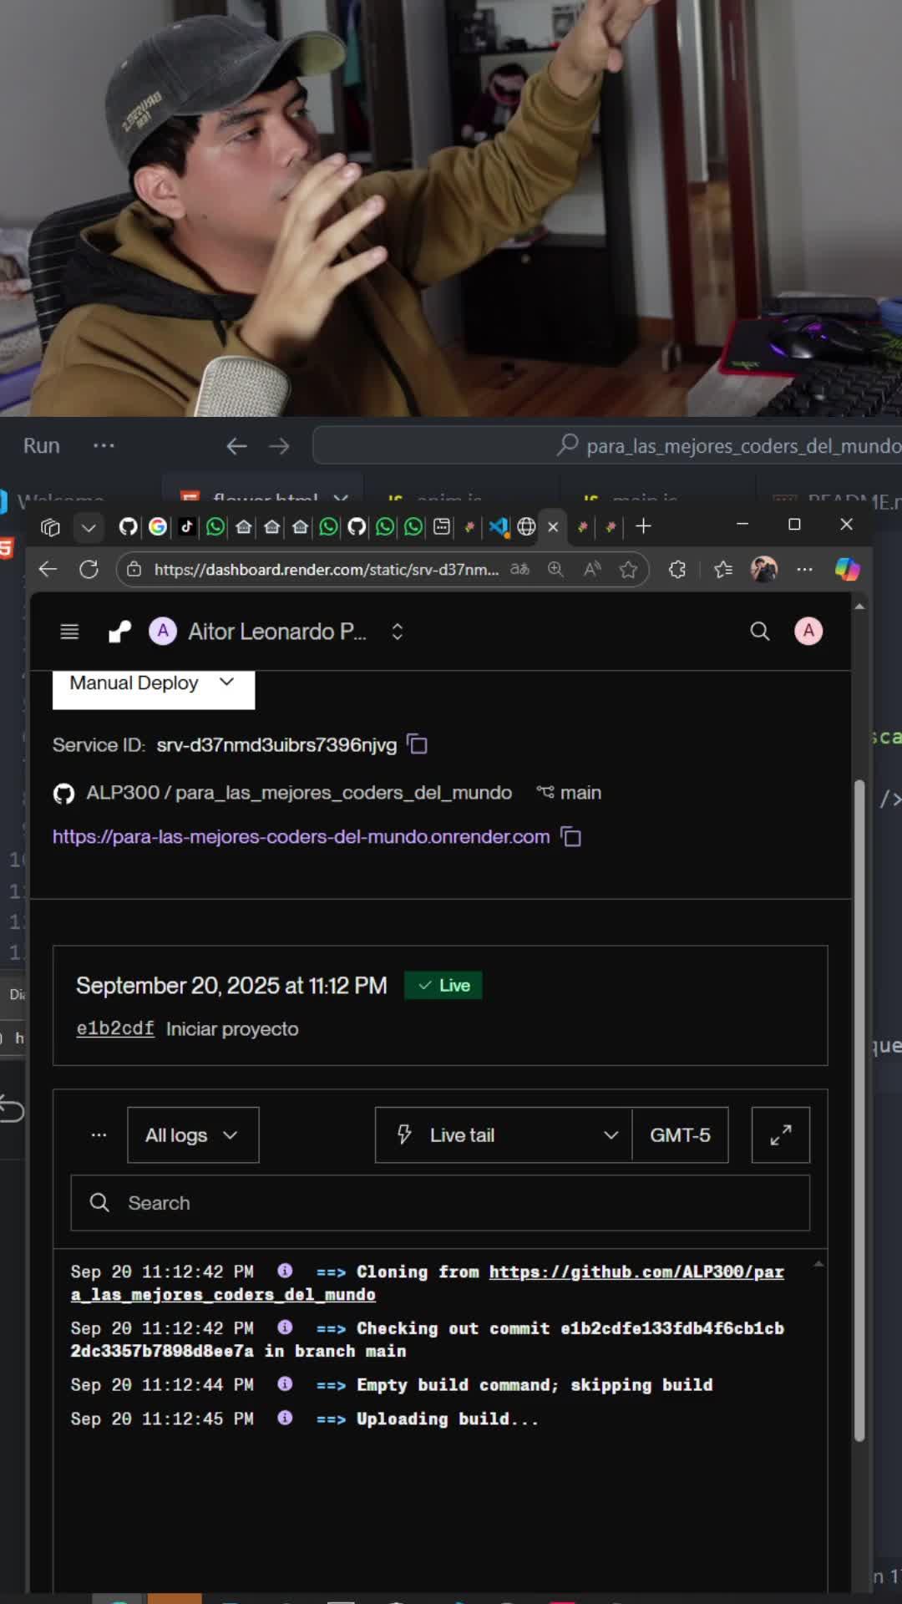Open the Edge profile avatar
This screenshot has width=902, height=1604.
(764, 570)
